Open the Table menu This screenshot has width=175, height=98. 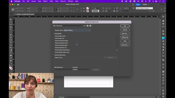pyautogui.click(x=51, y=1)
